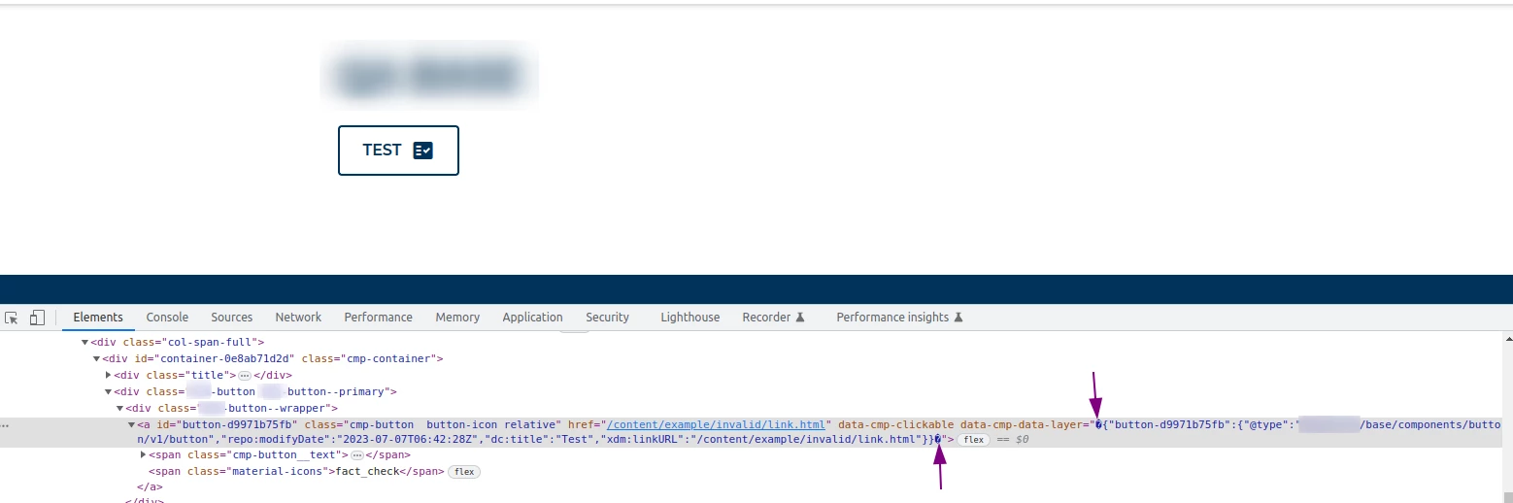Switch to the Security tab
The image size is (1513, 503).
click(x=607, y=318)
